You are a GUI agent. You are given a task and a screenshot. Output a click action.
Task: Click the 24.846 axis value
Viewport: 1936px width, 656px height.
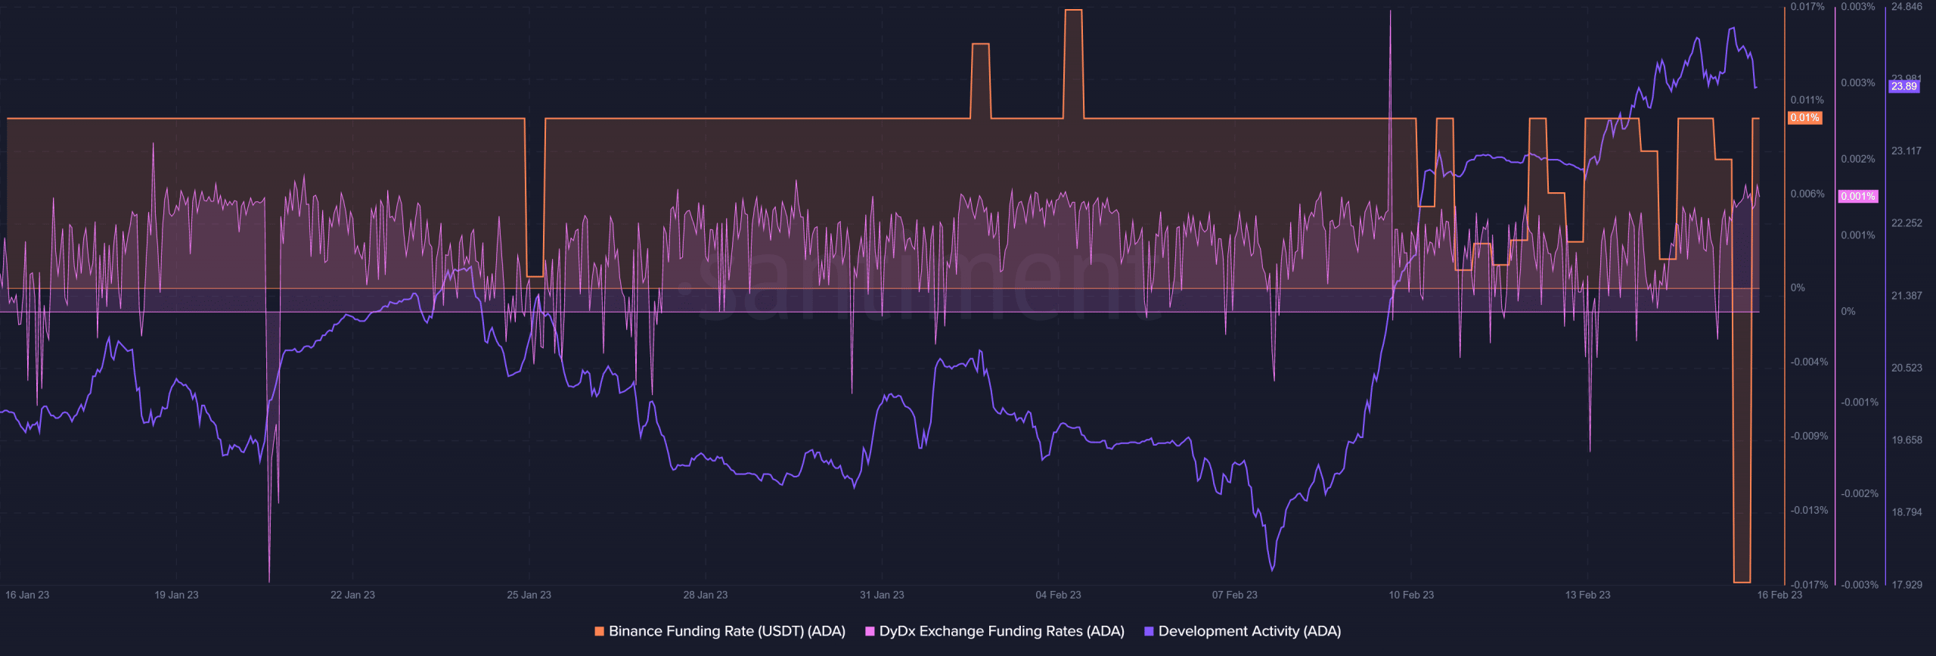(1907, 7)
